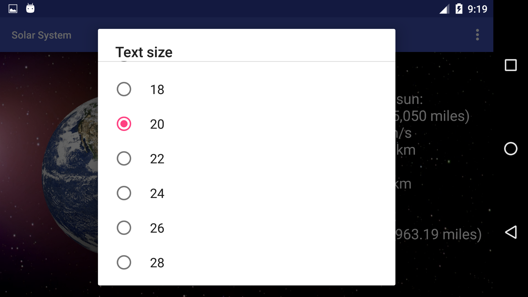Screen dimensions: 528x297
Task: Tap the cellular signal status icon
Action: pyautogui.click(x=444, y=9)
